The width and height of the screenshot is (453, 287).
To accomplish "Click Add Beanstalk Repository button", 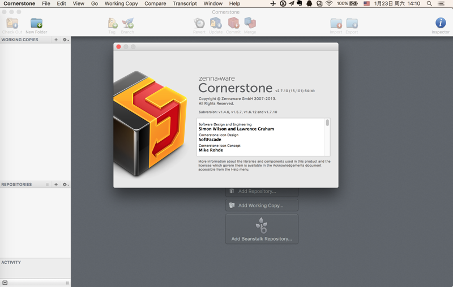I will pyautogui.click(x=262, y=229).
